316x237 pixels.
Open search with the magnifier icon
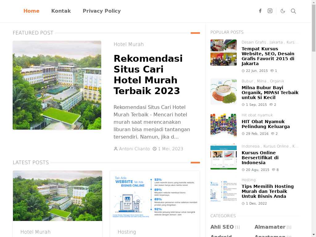click(x=293, y=11)
